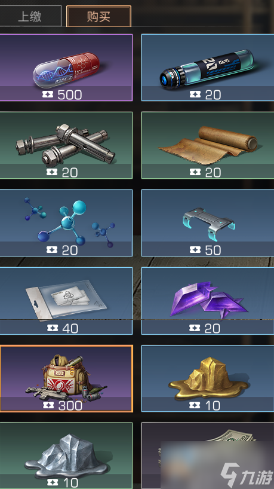Click the 40 price under document bag
The image size is (274, 489).
[x=70, y=328]
